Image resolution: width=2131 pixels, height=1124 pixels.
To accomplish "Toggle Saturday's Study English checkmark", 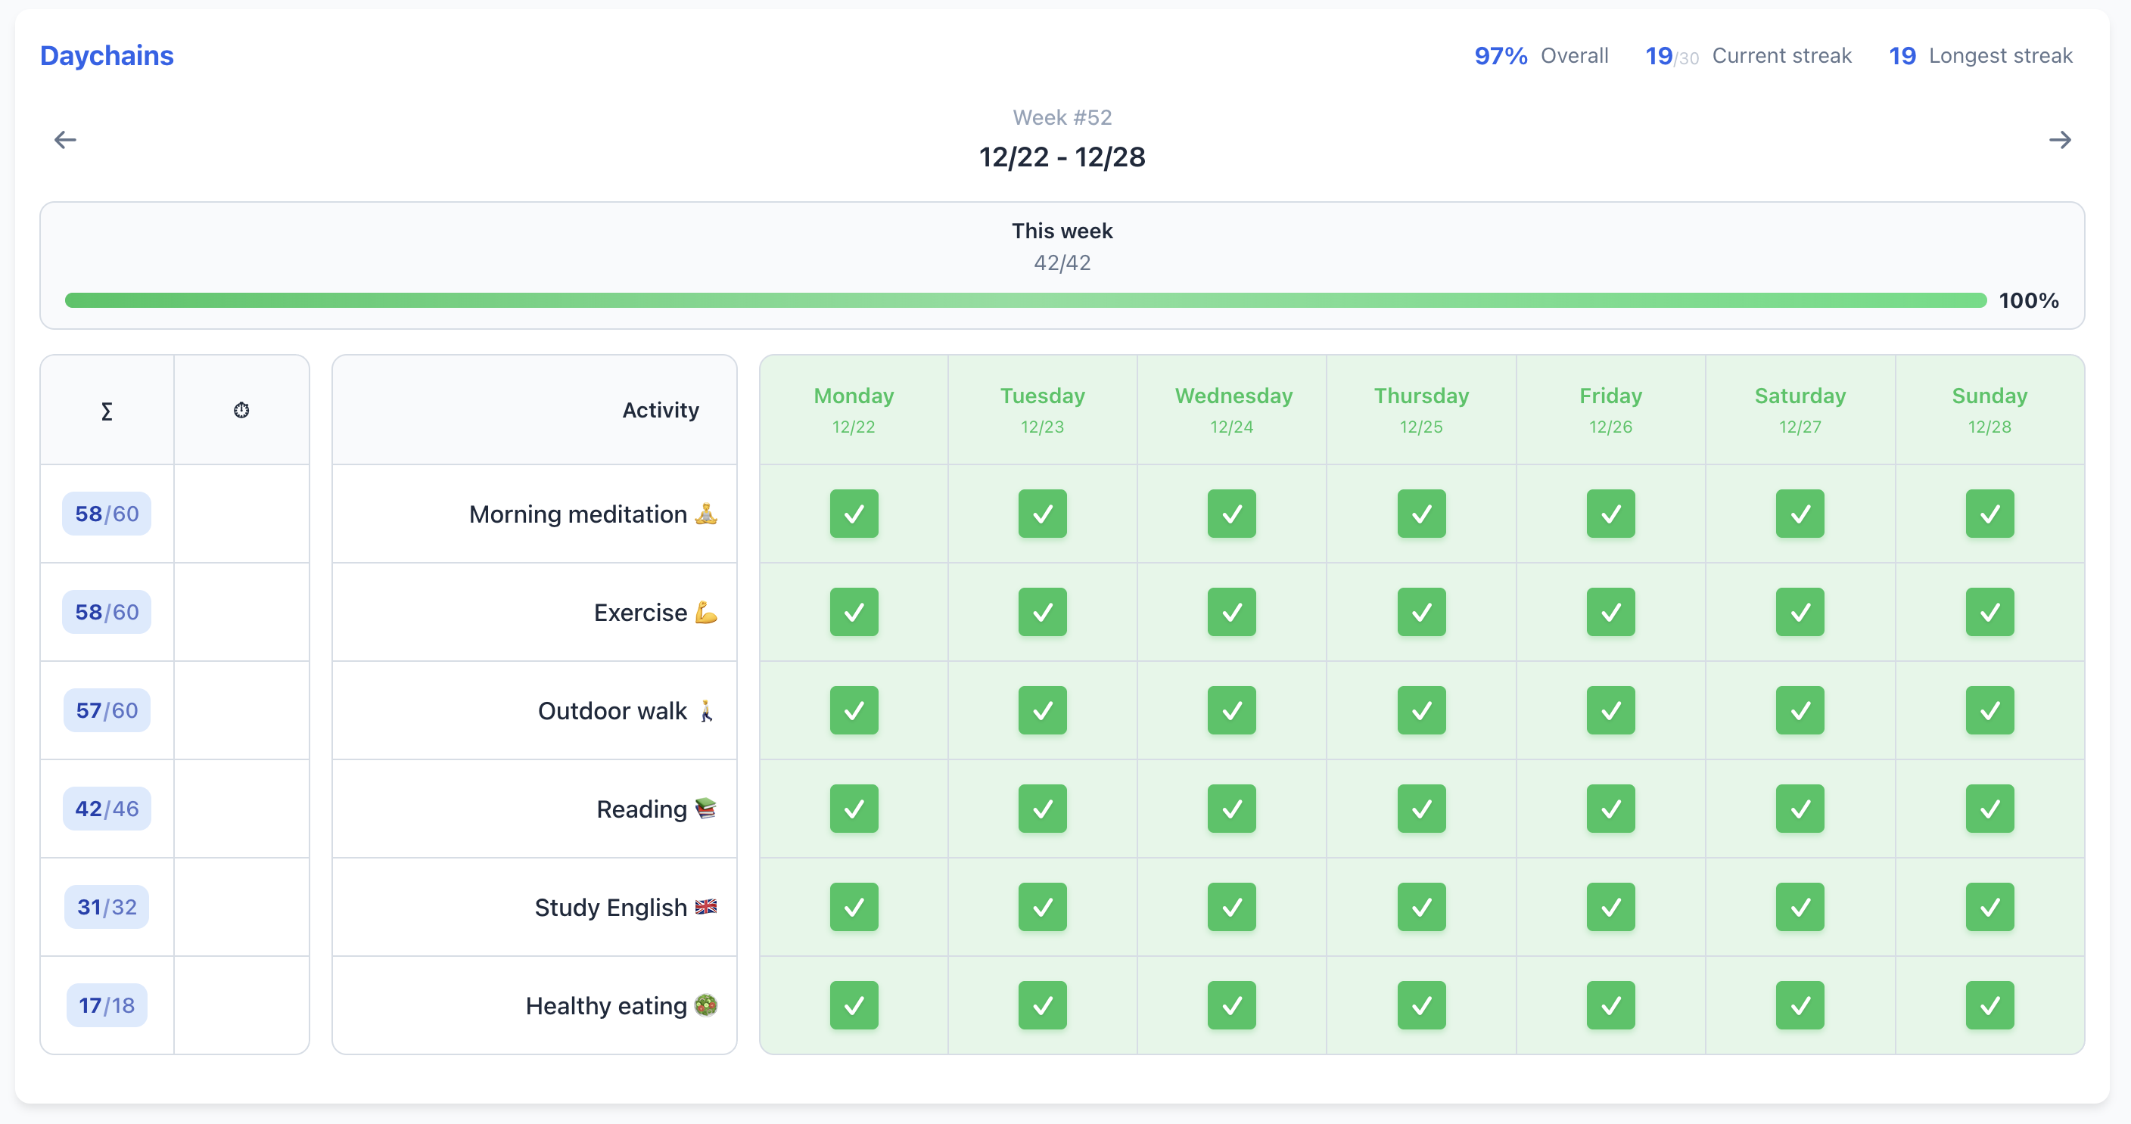I will point(1800,906).
